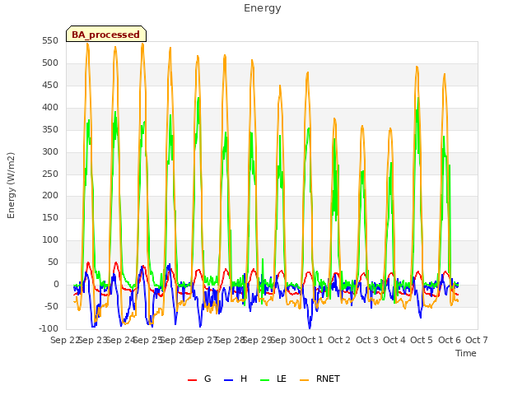Click the 150 y-axis tick label
527x395 pixels.
point(50,217)
